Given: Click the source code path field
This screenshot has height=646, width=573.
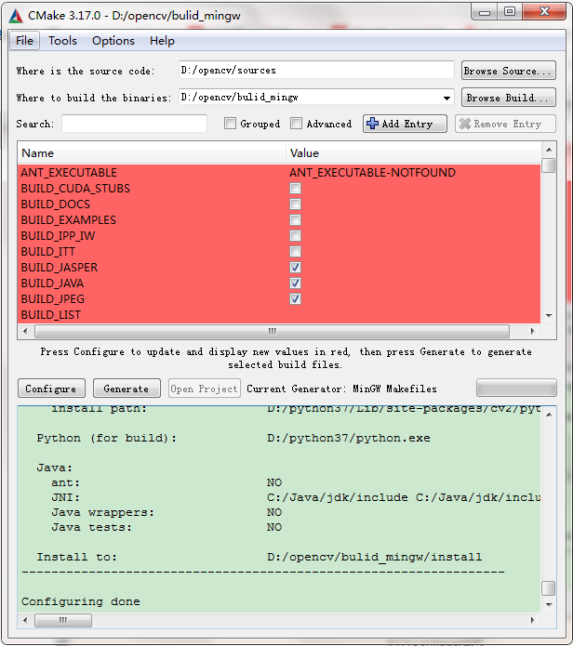Looking at the screenshot, I should coord(316,70).
